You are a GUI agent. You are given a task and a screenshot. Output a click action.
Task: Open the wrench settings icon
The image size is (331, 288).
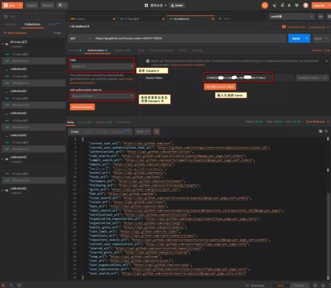coord(282,5)
